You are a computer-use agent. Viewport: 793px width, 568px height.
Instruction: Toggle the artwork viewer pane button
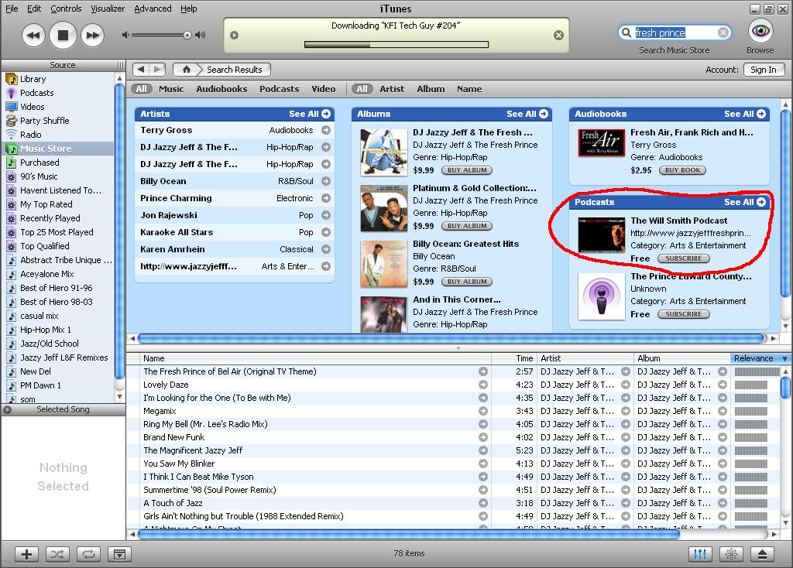tap(119, 554)
